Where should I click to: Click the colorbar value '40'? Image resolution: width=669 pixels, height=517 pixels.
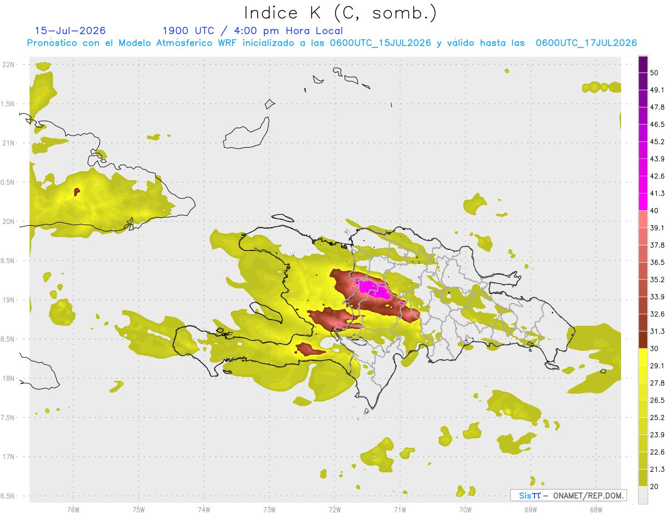pos(655,211)
